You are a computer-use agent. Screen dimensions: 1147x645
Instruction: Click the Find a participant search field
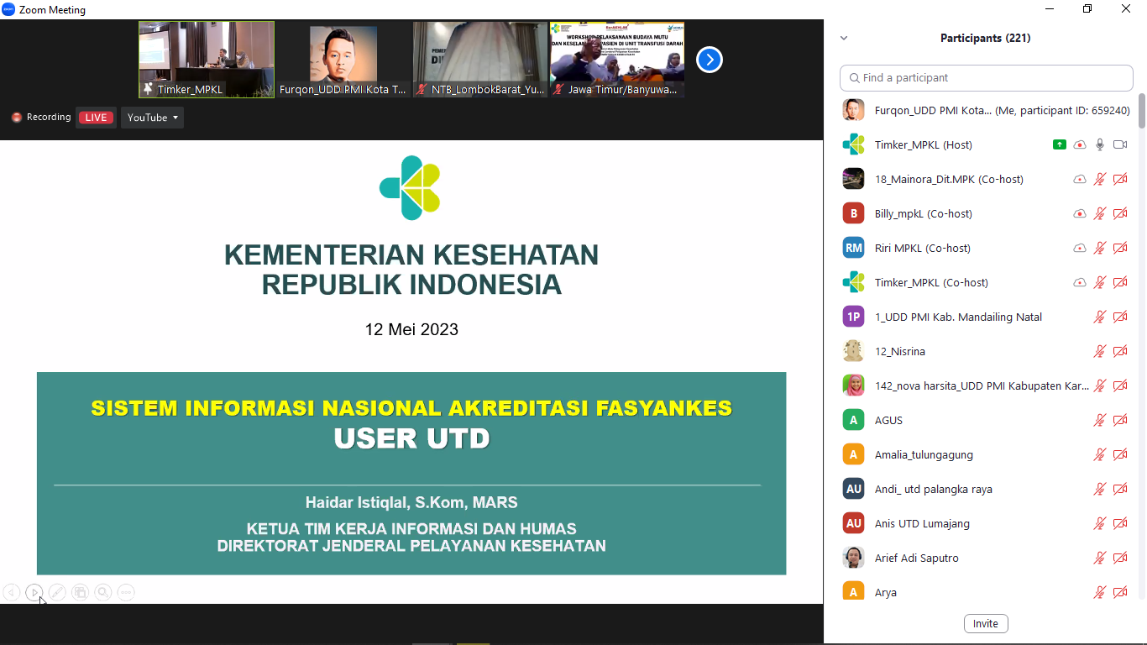tap(986, 77)
